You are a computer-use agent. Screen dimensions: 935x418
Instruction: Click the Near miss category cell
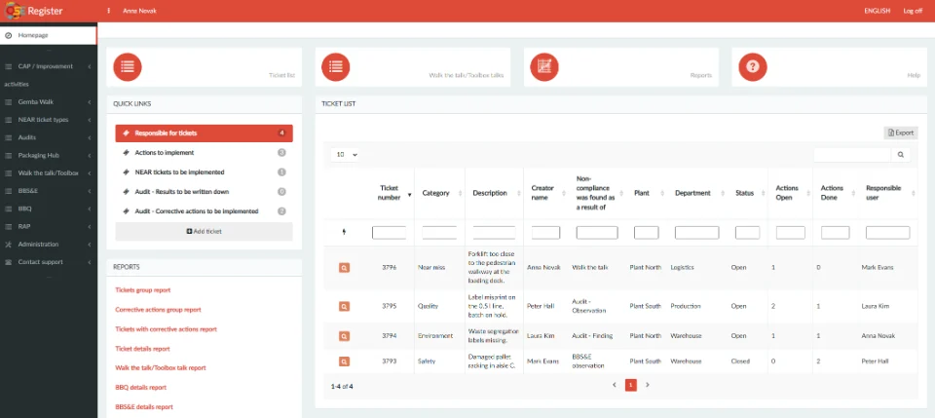[431, 268]
